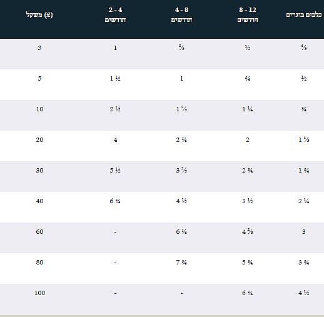Select the 2-4 months dash in the 60 row
324x317 pixels.
[x=115, y=232]
